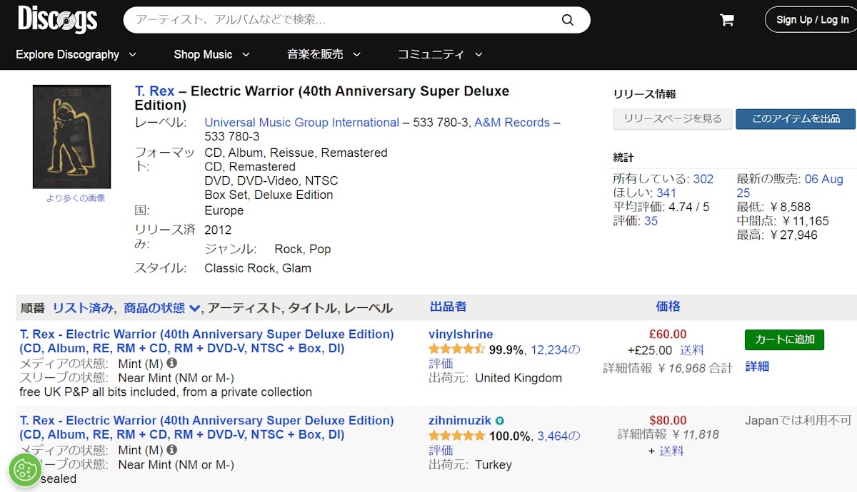The width and height of the screenshot is (857, 492).
Task: Click the search magnifier icon
Action: (x=568, y=20)
